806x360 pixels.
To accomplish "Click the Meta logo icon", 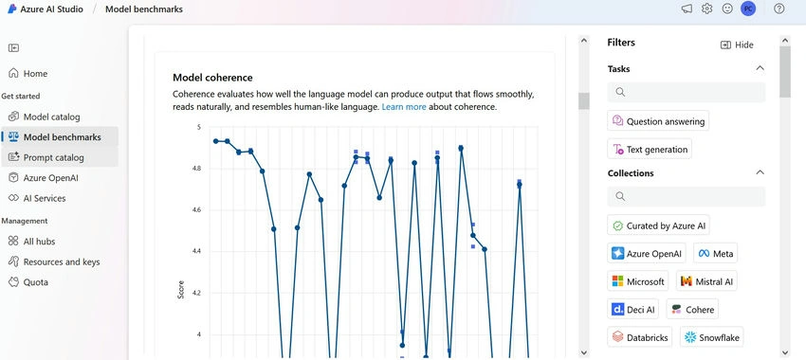I will pos(704,253).
